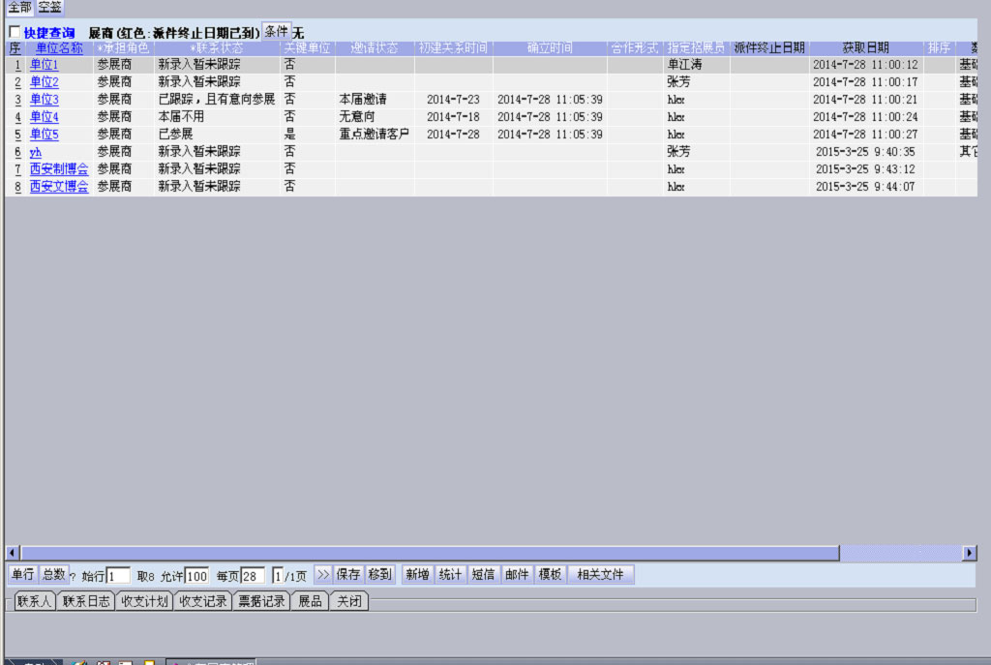Open the 单位3 record link
The width and height of the screenshot is (991, 665).
pyautogui.click(x=44, y=100)
